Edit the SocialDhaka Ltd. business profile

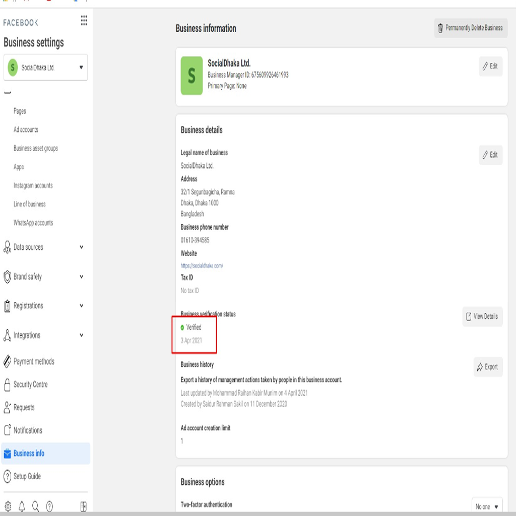coord(490,66)
